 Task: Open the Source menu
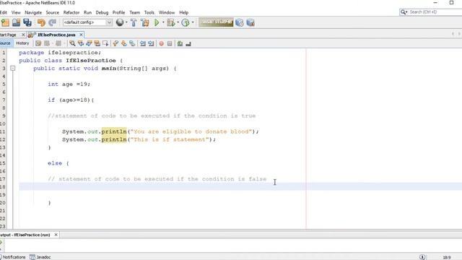pyautogui.click(x=53, y=12)
